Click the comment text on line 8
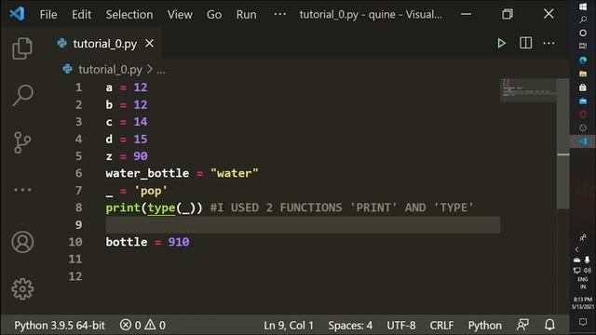The height and width of the screenshot is (335, 596). tap(342, 208)
